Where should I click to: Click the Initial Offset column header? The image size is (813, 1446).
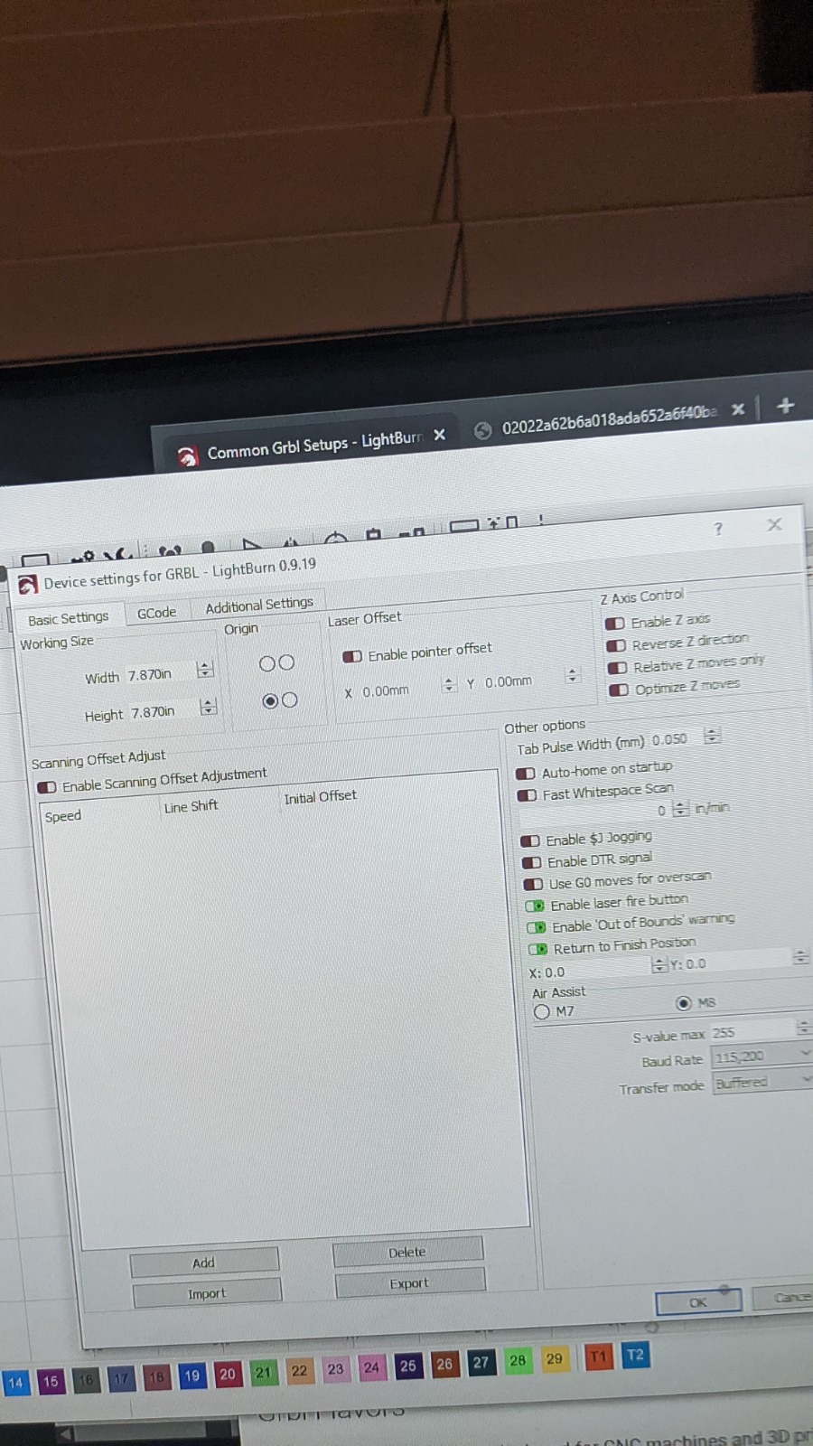click(320, 796)
